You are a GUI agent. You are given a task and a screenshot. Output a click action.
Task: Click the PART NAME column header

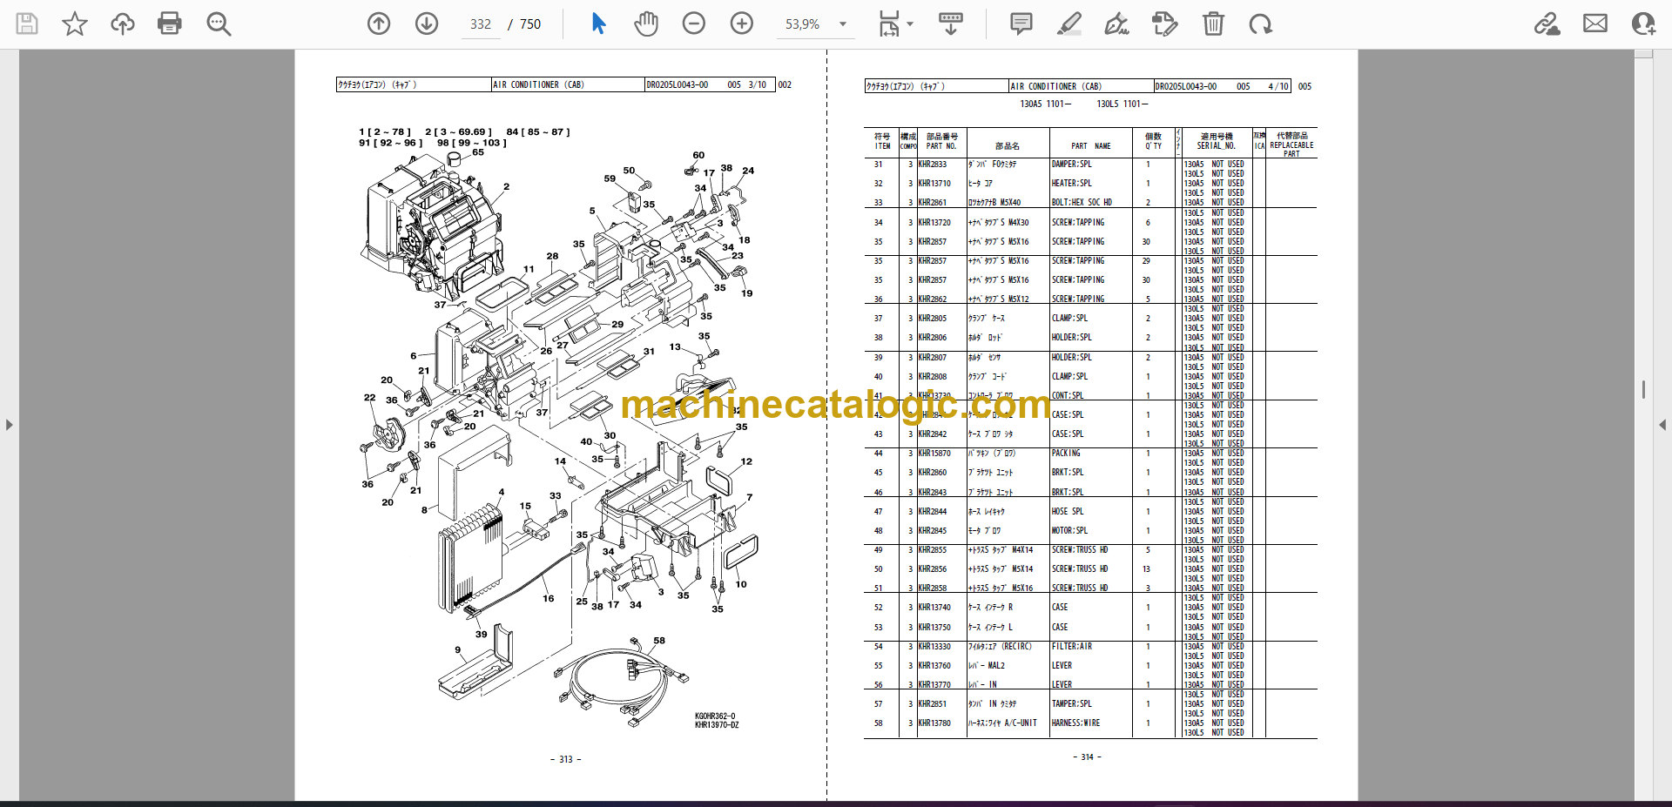pyautogui.click(x=1090, y=146)
